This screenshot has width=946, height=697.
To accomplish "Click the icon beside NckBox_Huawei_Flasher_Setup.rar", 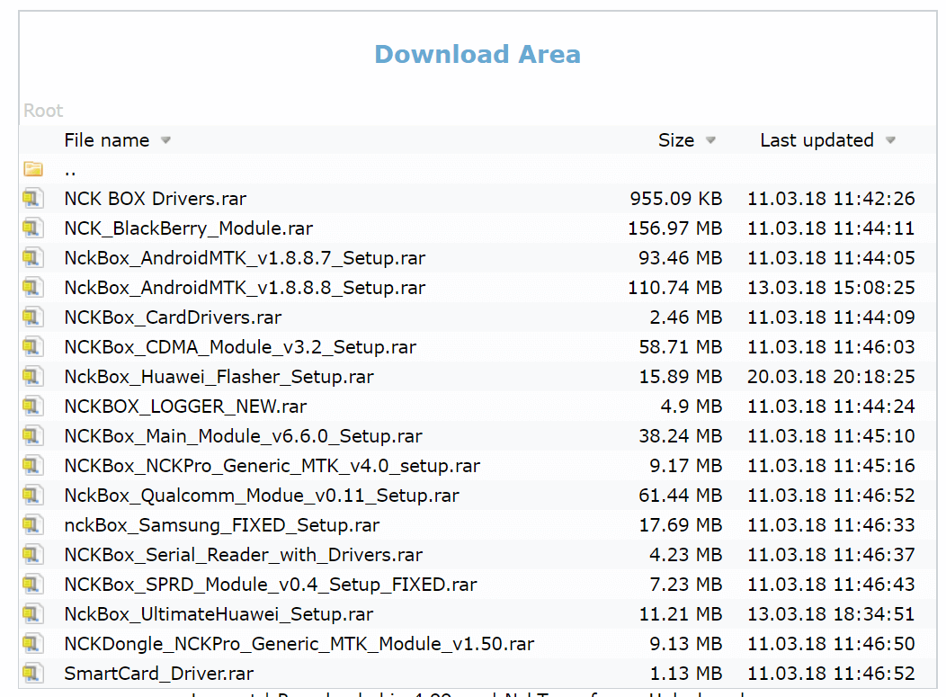I will (33, 377).
